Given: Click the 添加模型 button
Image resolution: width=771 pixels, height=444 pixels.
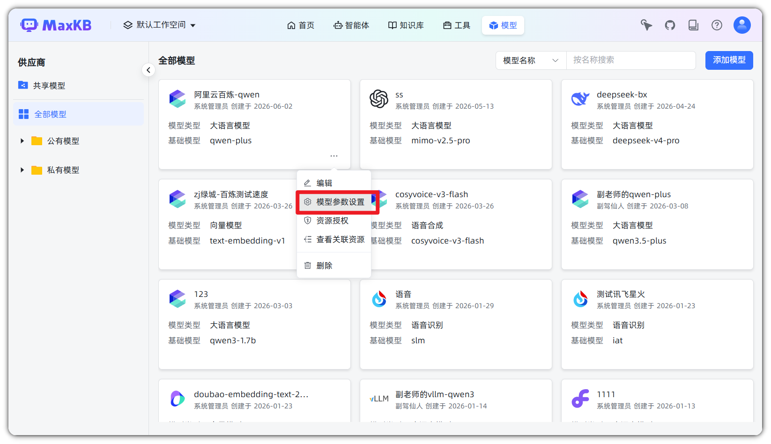Looking at the screenshot, I should [x=729, y=60].
